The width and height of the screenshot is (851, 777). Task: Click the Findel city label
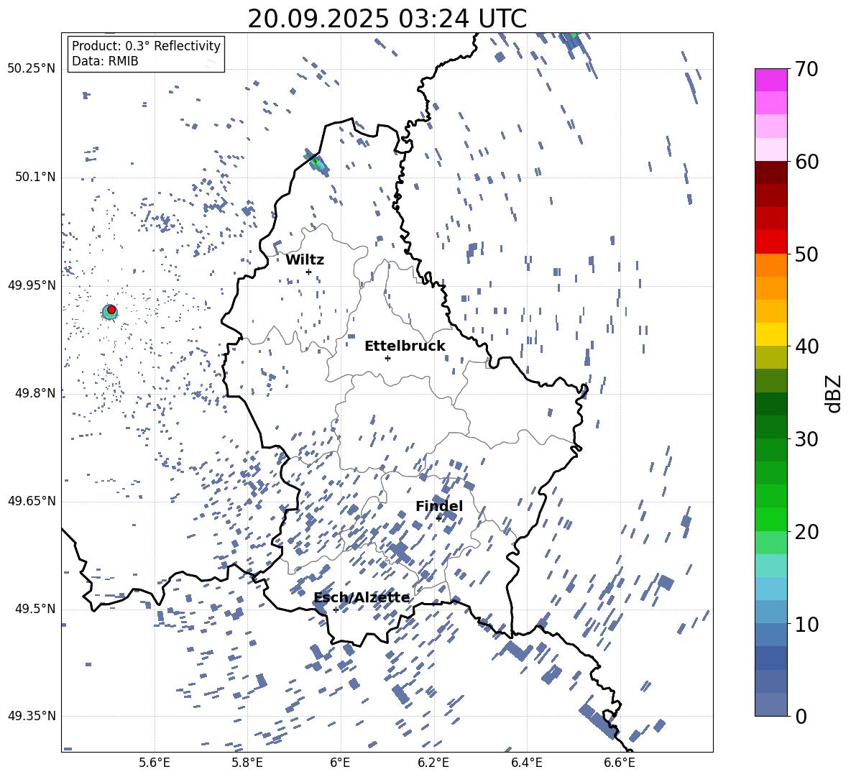[439, 506]
